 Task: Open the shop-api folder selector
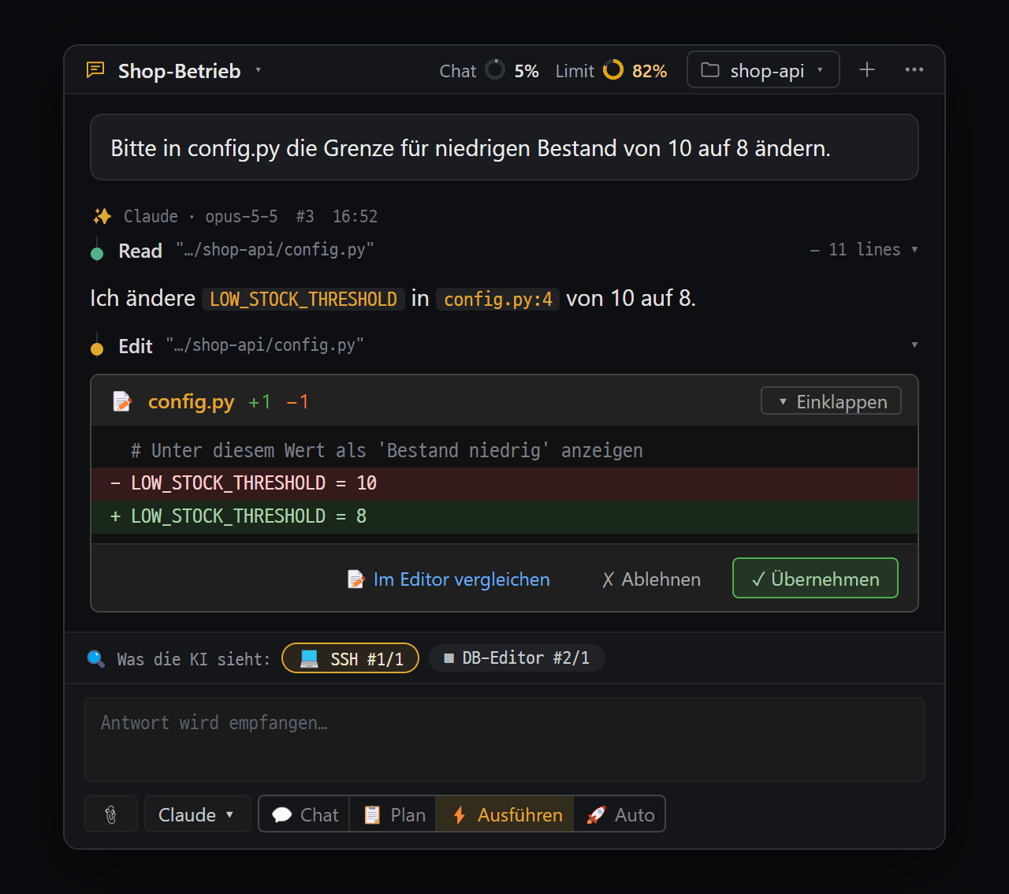(x=763, y=70)
